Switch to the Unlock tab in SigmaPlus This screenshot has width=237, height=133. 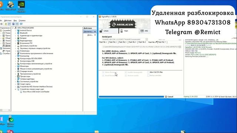pos(109,31)
